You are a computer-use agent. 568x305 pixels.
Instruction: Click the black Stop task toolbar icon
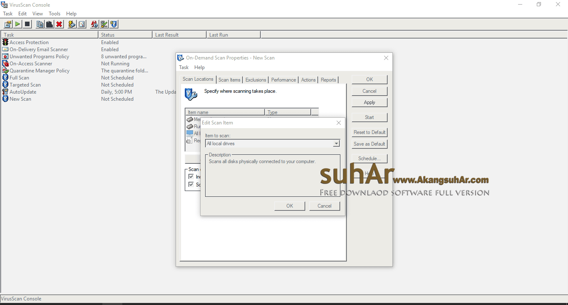tap(27, 24)
